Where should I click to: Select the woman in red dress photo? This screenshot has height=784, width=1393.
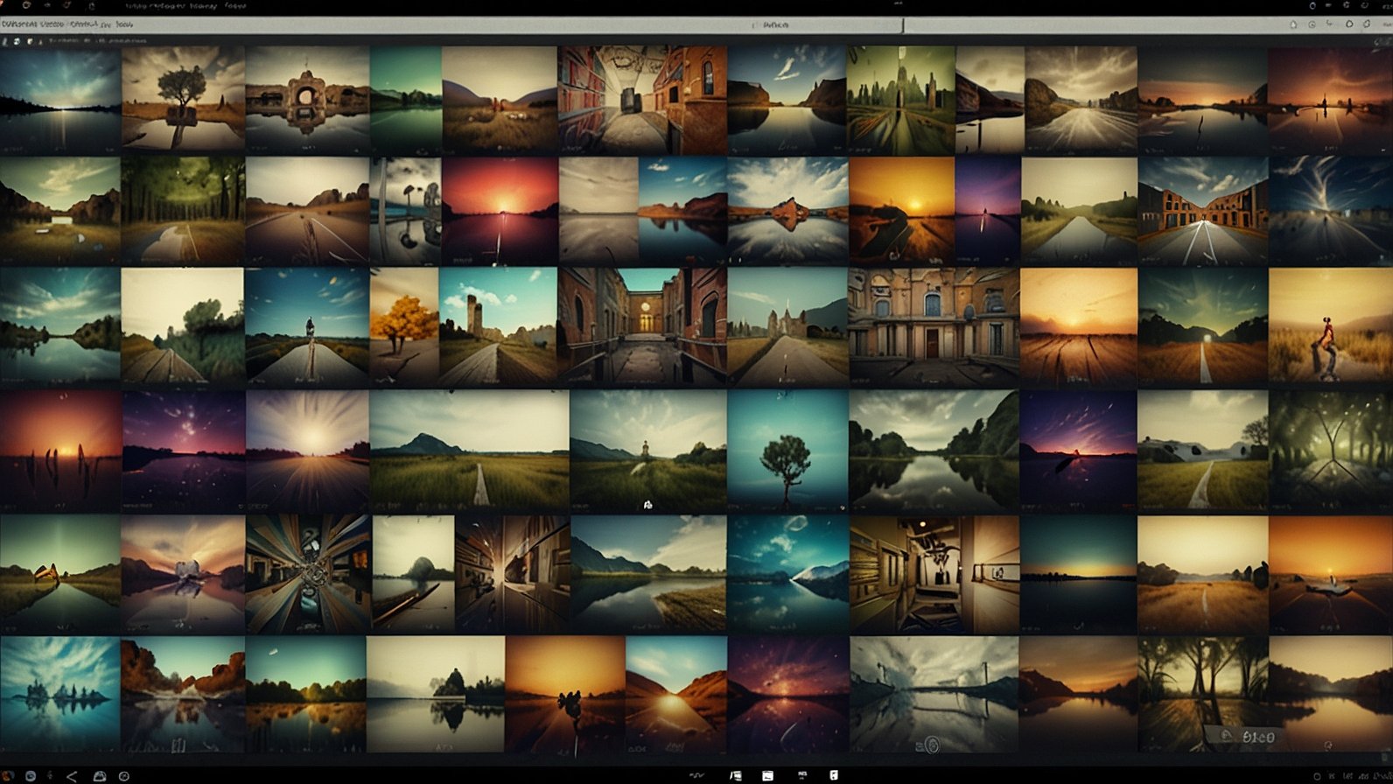click(1329, 327)
